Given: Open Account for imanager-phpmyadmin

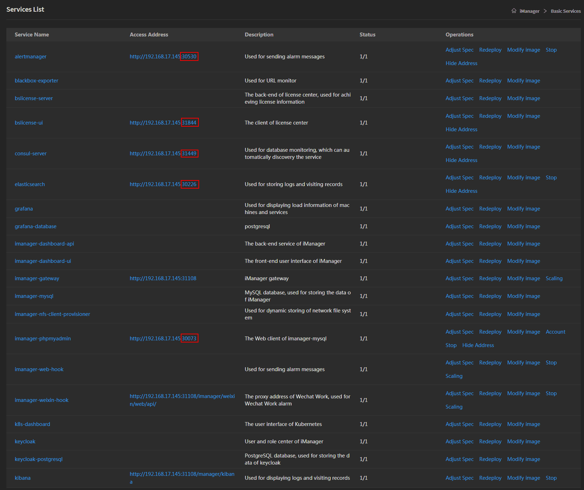Looking at the screenshot, I should (555, 332).
